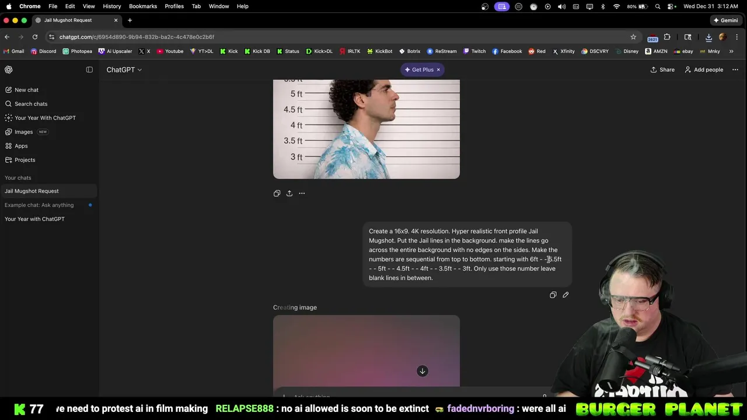This screenshot has width=747, height=420.
Task: Open the AMZN bookmark
Action: 656,51
